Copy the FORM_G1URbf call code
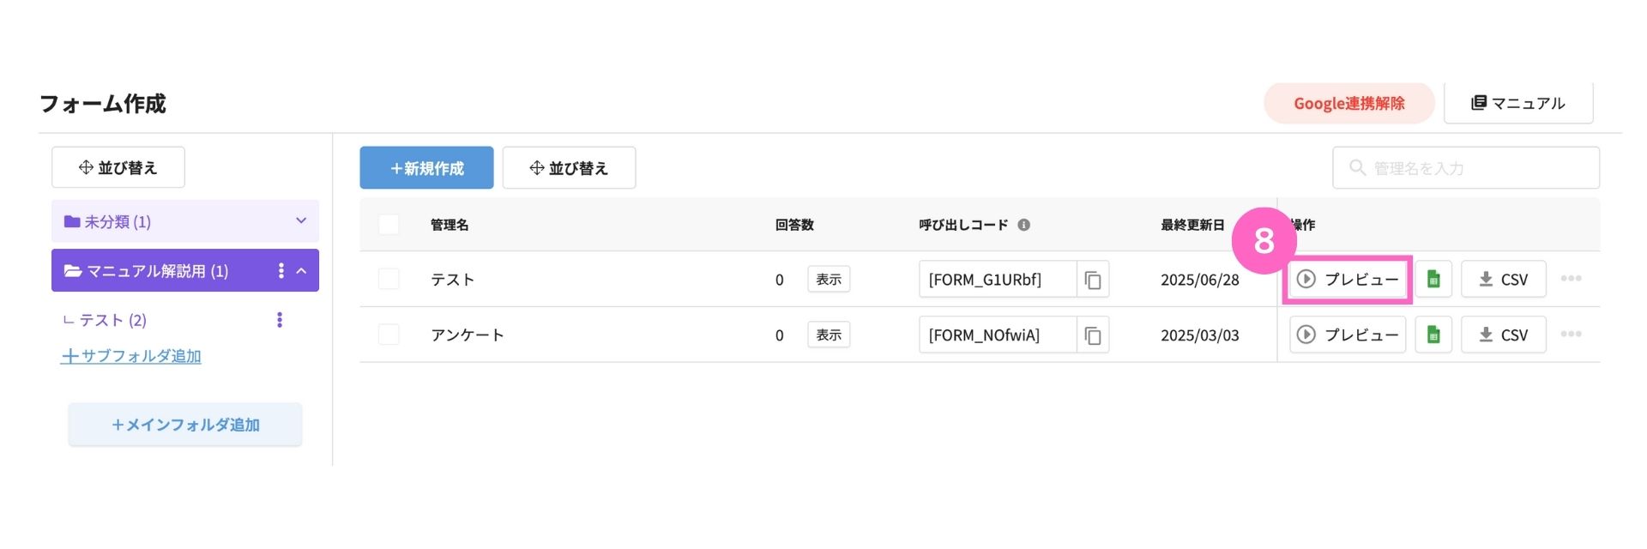 click(1093, 280)
